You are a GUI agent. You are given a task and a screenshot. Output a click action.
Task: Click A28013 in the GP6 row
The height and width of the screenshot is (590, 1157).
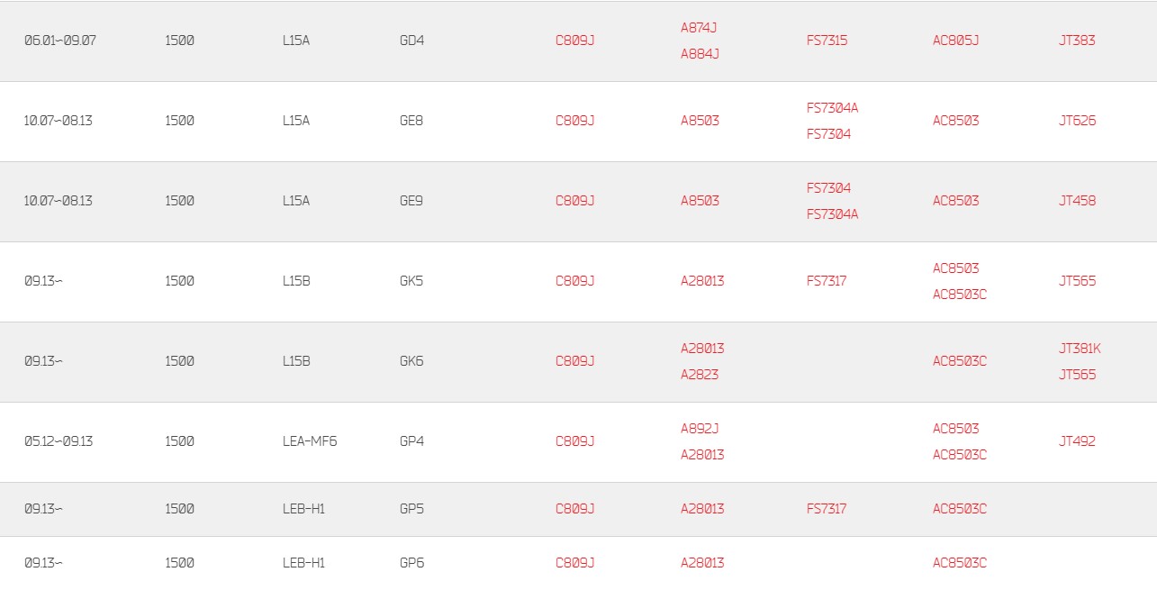(702, 563)
